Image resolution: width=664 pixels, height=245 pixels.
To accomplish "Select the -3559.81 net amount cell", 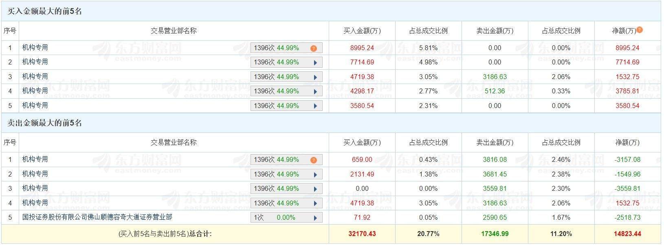I will [628, 188].
